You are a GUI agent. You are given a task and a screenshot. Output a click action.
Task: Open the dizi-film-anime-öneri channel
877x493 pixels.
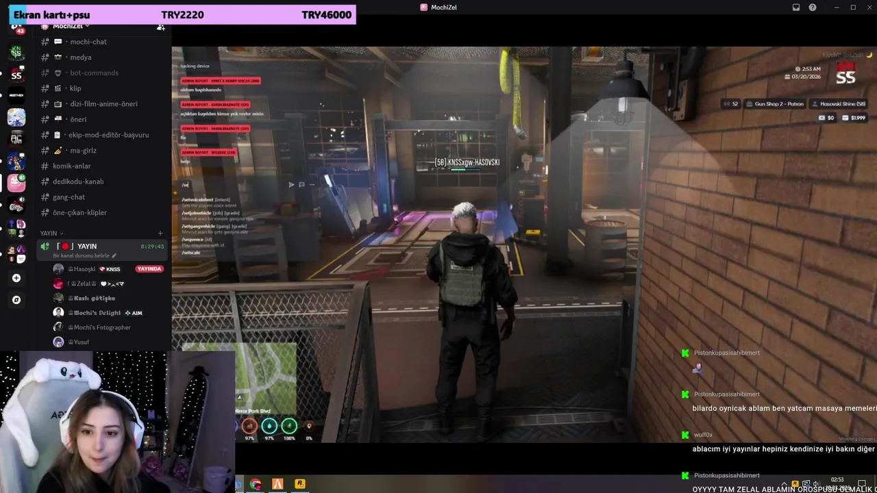point(103,104)
